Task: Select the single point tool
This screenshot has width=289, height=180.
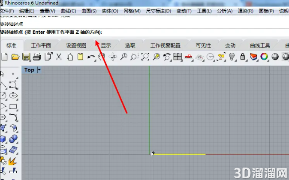Action: point(13,74)
